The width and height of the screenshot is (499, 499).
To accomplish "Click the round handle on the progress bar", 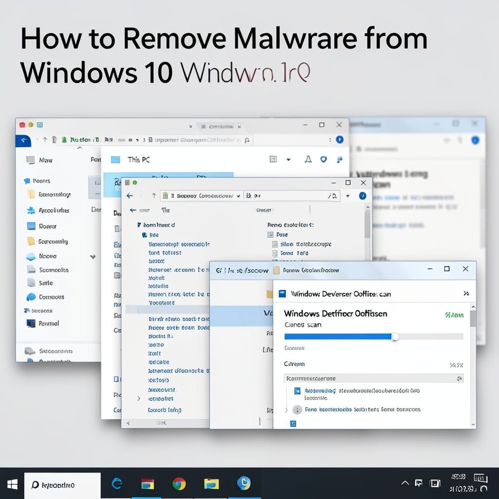I will coord(395,337).
